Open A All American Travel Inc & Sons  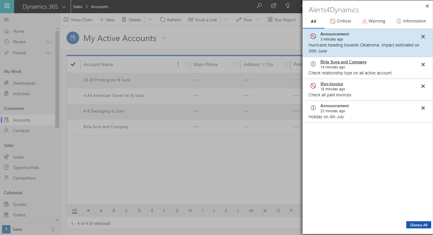[x=114, y=95]
